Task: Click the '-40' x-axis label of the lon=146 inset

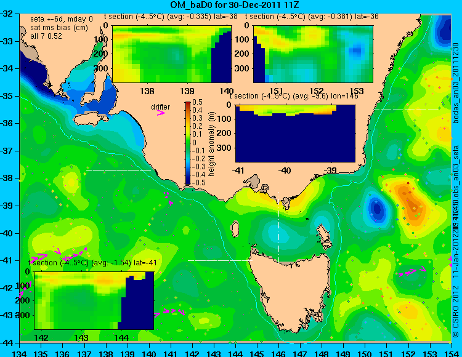Action: pyautogui.click(x=285, y=170)
